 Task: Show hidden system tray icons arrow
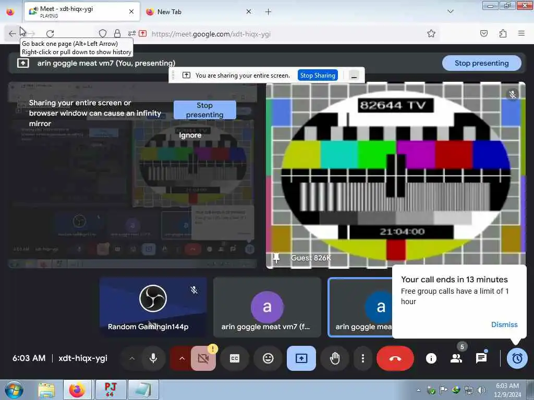419,391
